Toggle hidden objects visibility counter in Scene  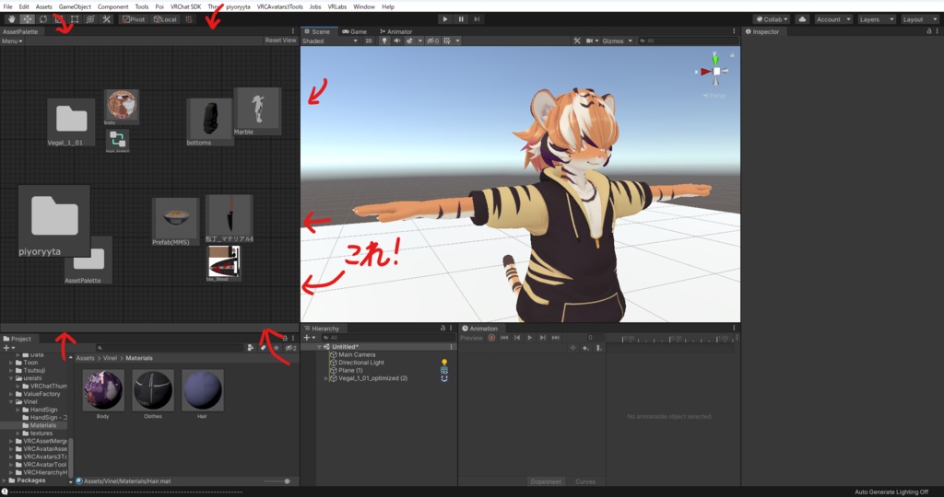pyautogui.click(x=433, y=40)
